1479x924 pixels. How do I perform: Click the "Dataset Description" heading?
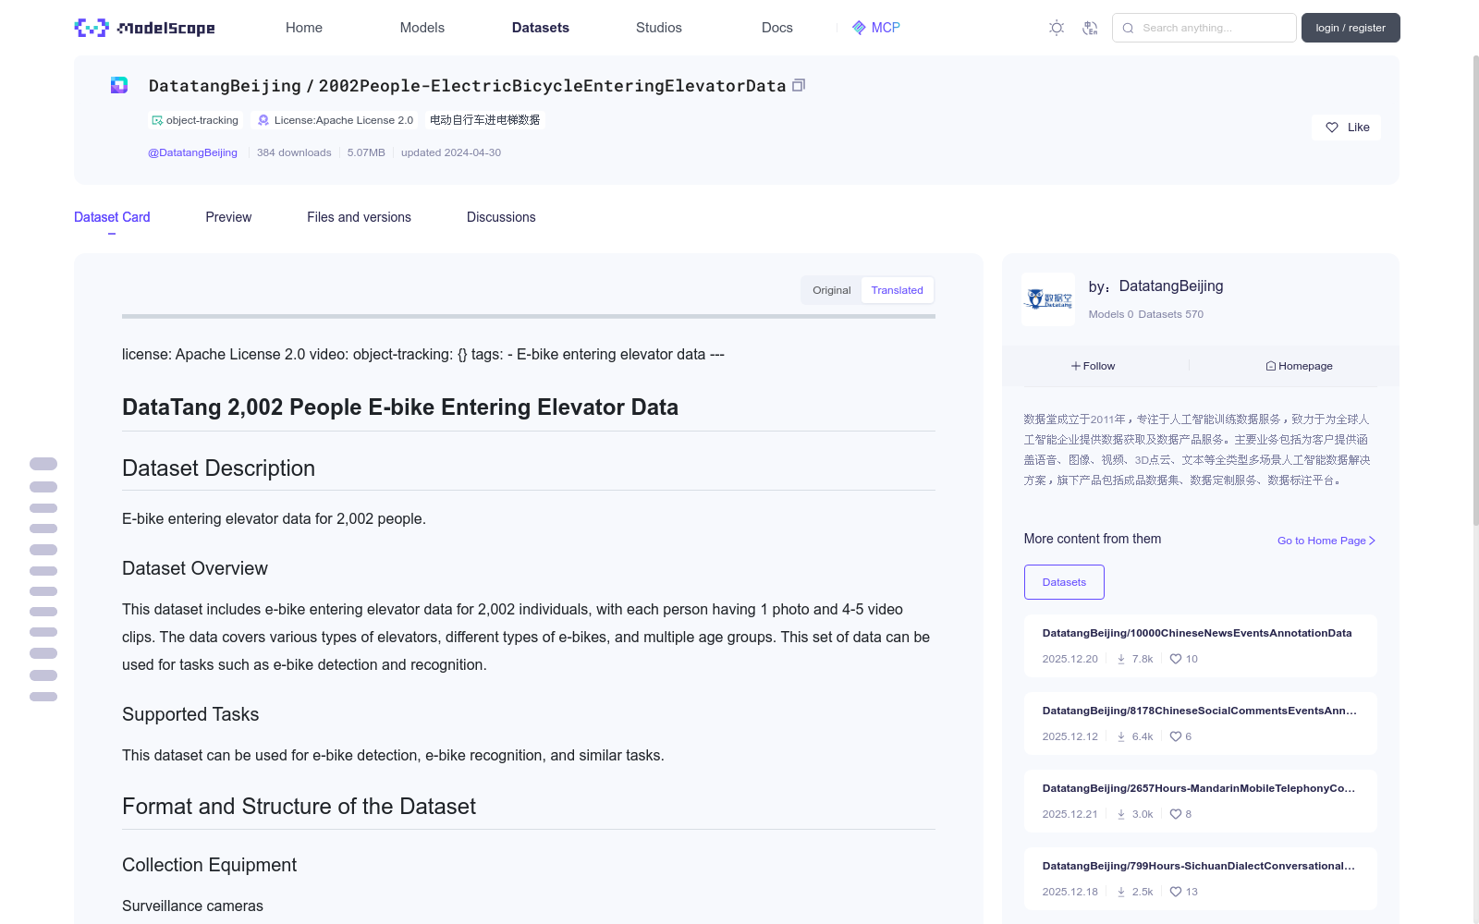pyautogui.click(x=218, y=468)
